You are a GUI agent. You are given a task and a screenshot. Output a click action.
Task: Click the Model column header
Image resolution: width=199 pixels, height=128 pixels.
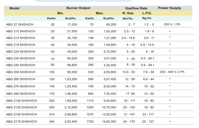pos(14,8)
